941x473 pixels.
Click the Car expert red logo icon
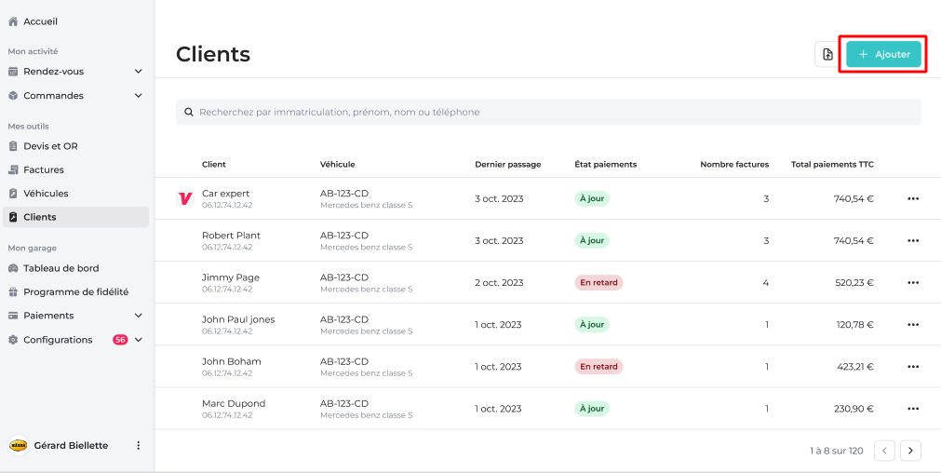tap(184, 198)
